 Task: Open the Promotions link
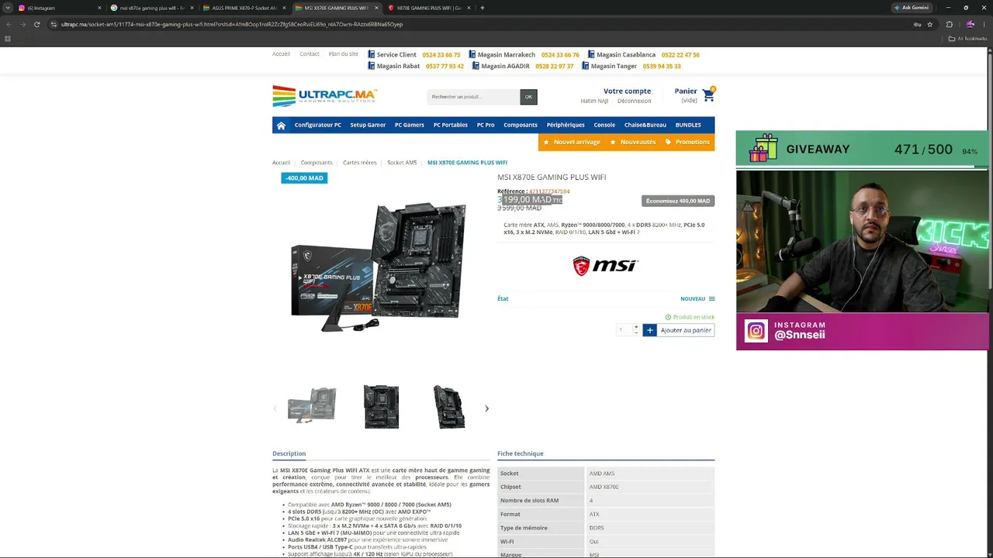click(x=687, y=142)
